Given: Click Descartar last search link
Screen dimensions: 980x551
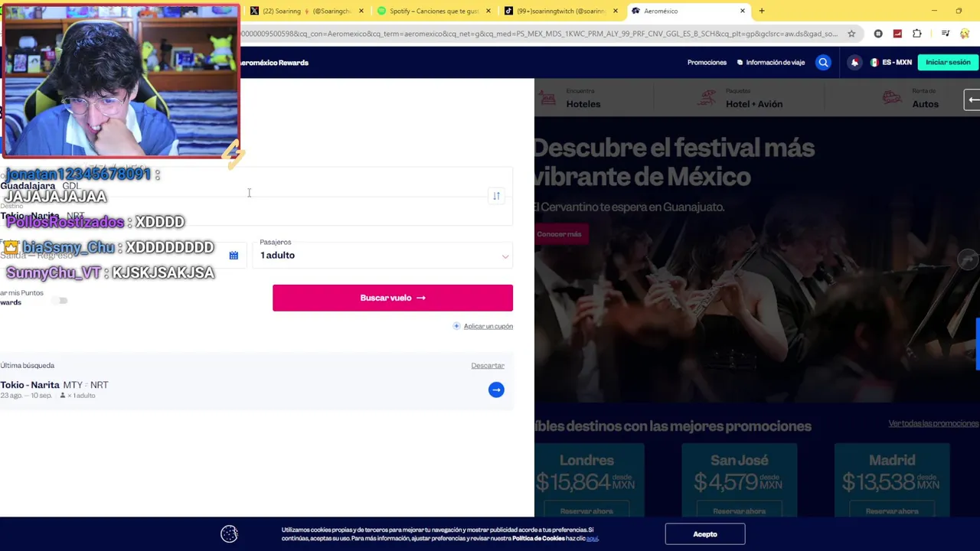Looking at the screenshot, I should point(488,366).
